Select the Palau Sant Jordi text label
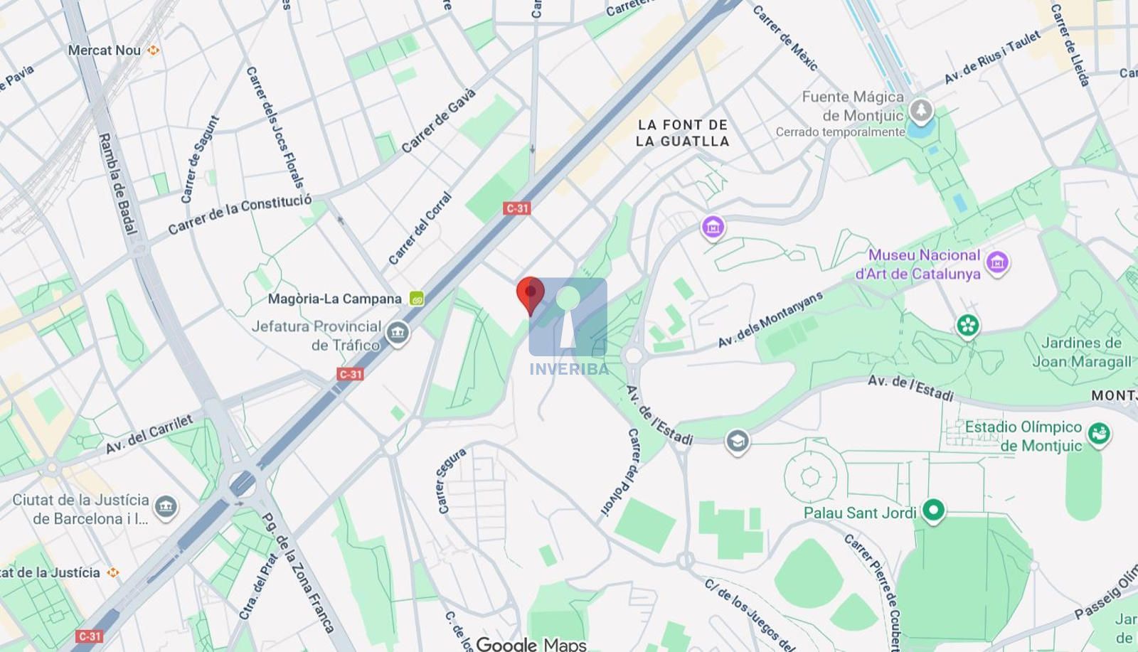The height and width of the screenshot is (652, 1138). (860, 513)
